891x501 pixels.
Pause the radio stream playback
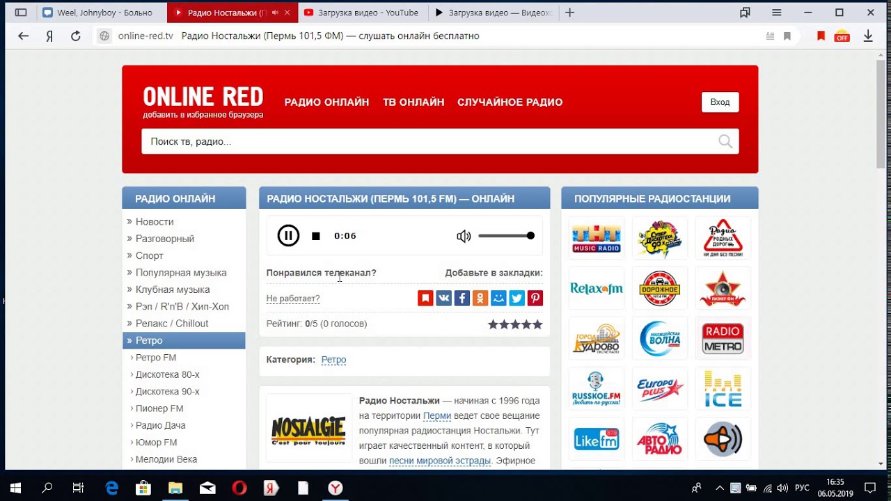(x=288, y=236)
